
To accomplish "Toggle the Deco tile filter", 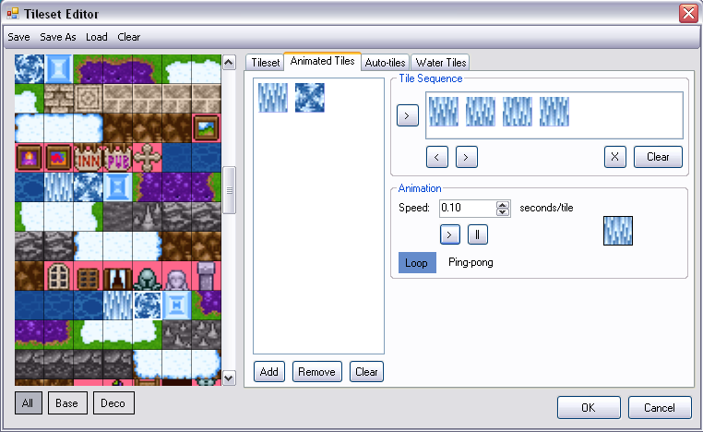I will pos(113,403).
